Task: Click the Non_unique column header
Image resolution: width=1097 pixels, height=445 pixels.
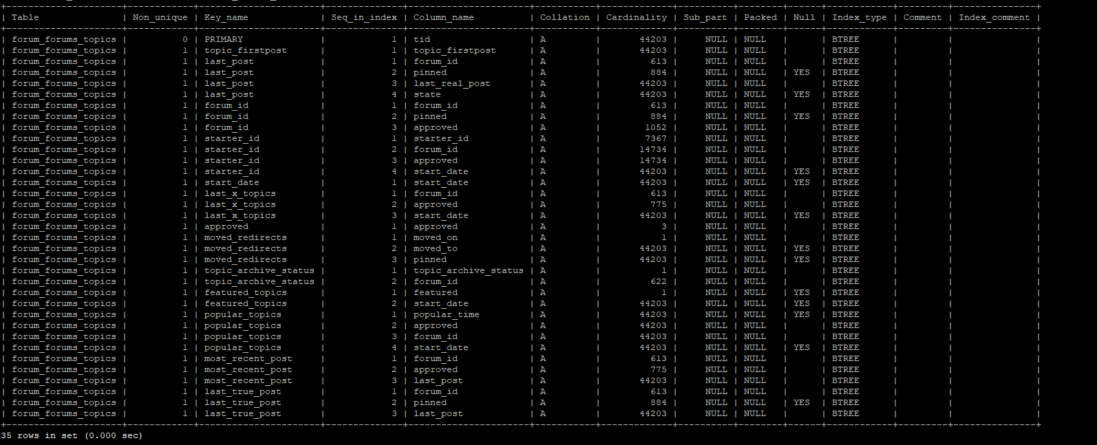Action: coord(160,17)
